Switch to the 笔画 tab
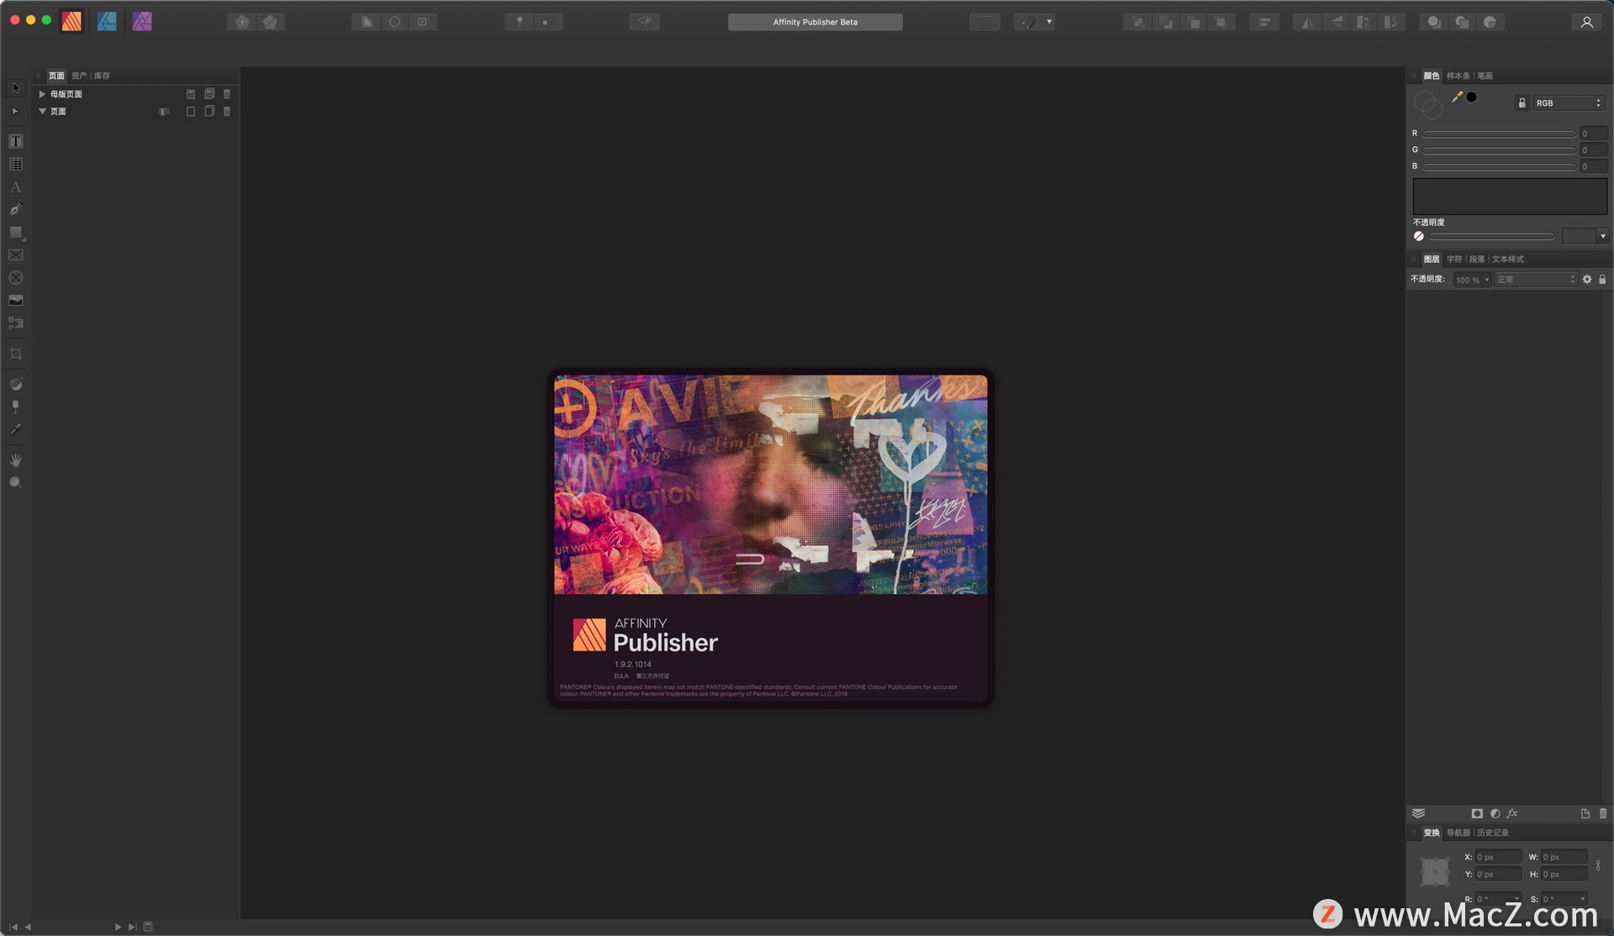The height and width of the screenshot is (936, 1614). coord(1485,76)
